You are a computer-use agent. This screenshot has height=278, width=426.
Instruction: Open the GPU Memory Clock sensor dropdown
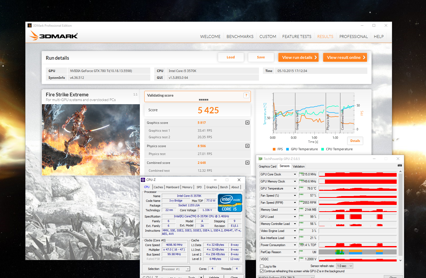tap(295, 181)
